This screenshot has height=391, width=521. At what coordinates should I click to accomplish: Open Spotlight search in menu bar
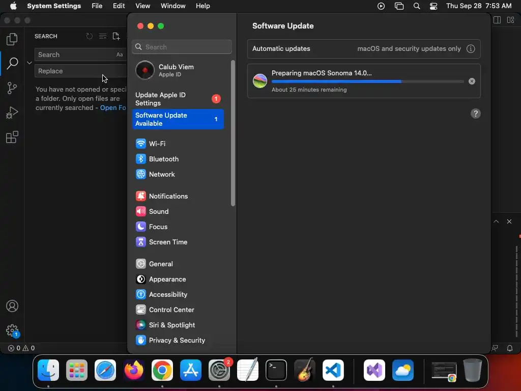point(417,6)
